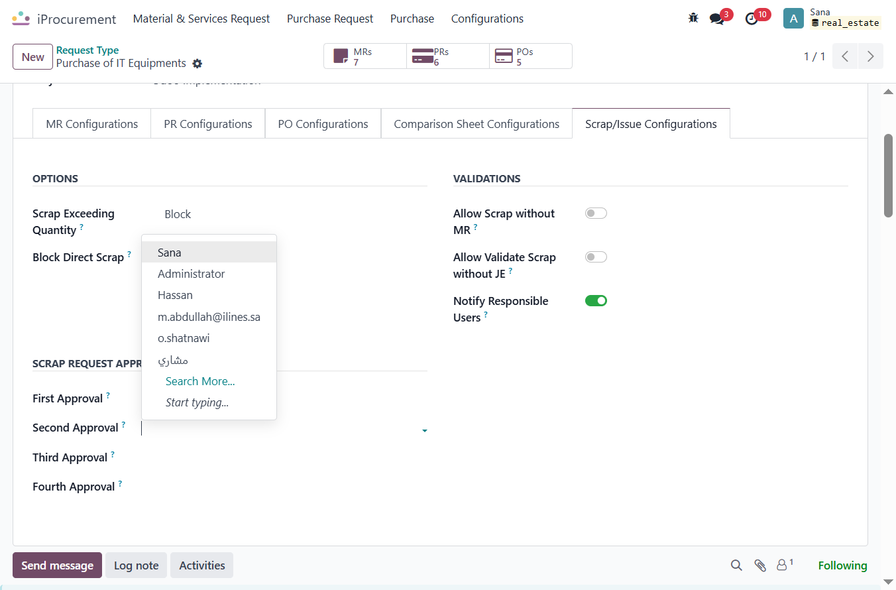
Task: Click the Activities button
Action: pos(202,565)
